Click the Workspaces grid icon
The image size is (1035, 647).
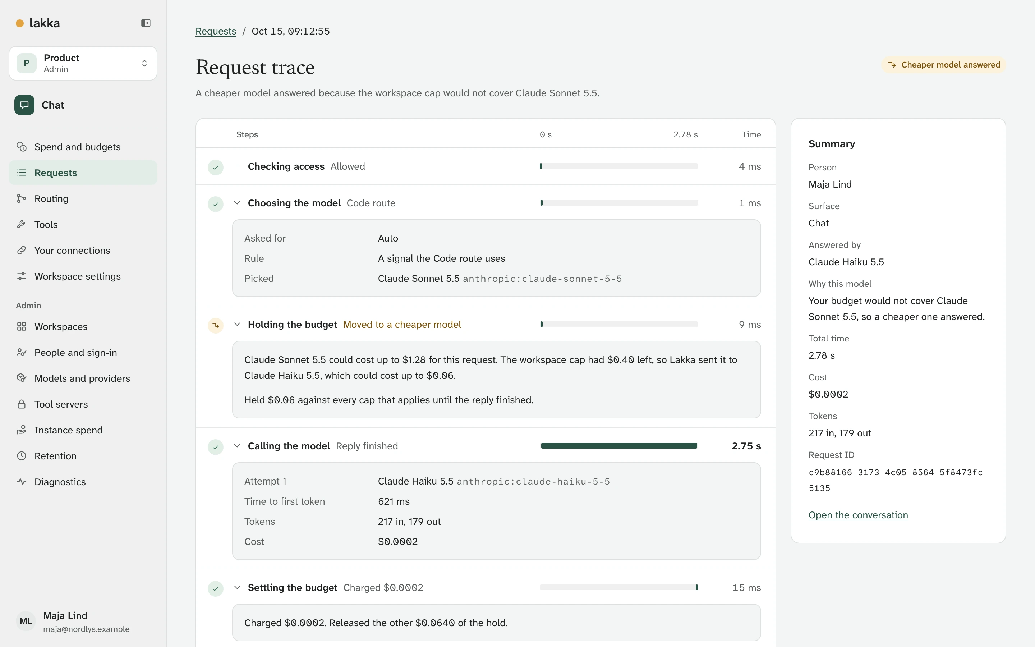point(22,326)
